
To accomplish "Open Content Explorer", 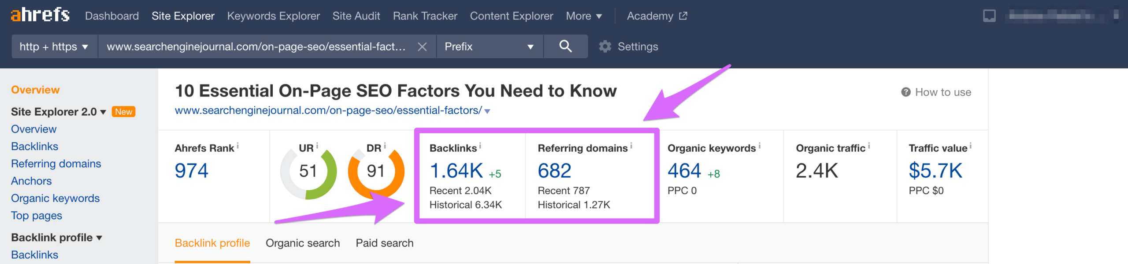I will [511, 16].
